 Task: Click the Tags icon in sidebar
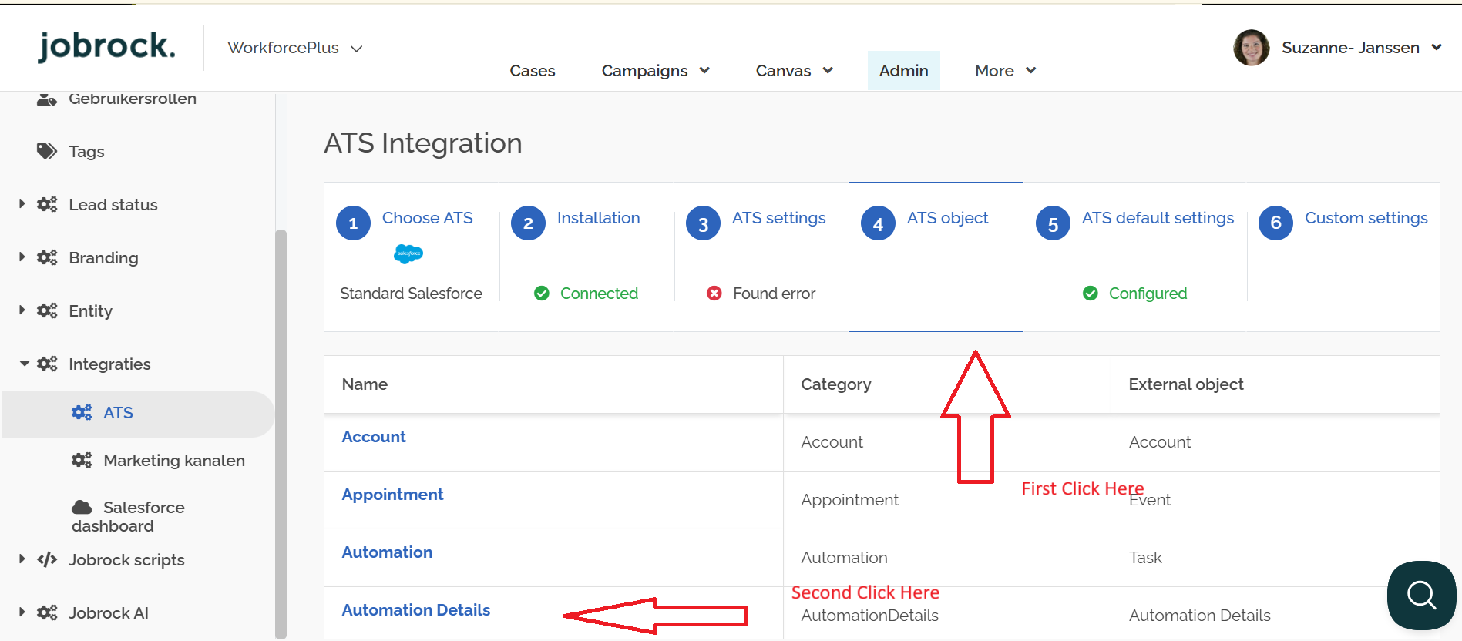[x=47, y=151]
